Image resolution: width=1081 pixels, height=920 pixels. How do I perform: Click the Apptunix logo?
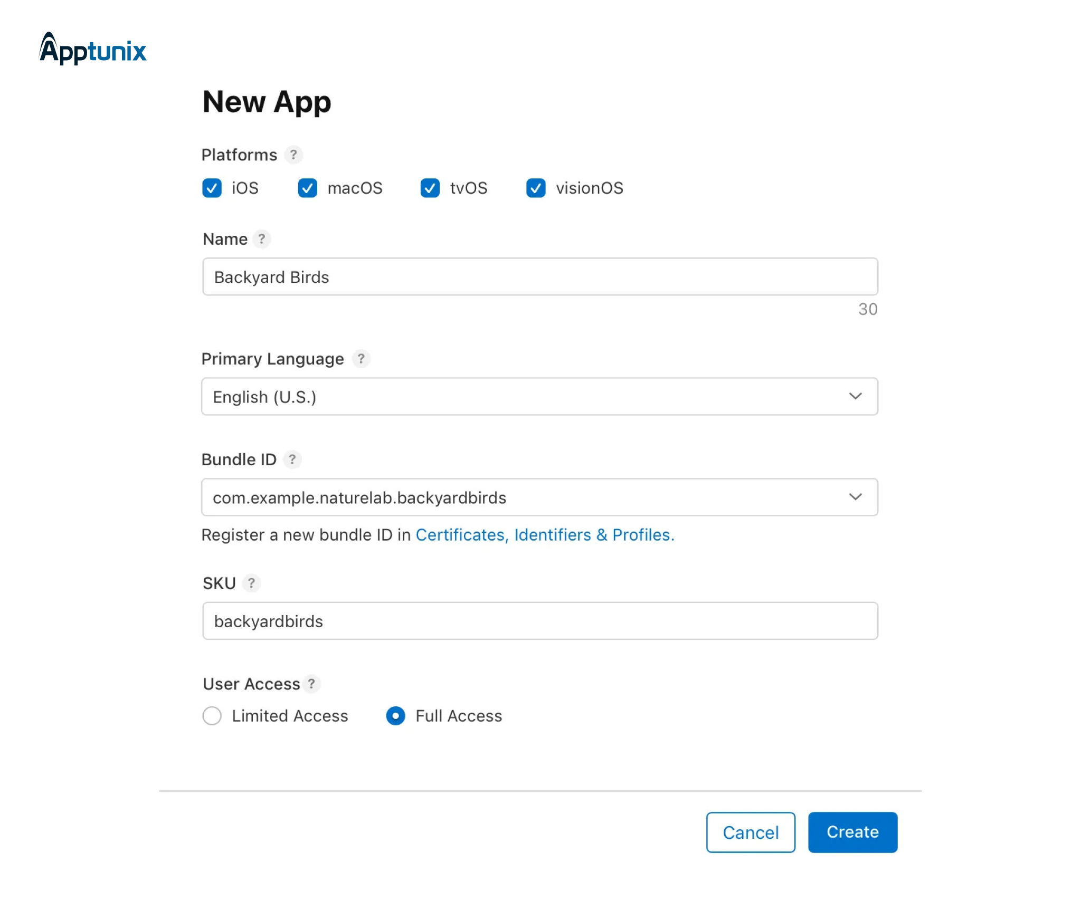click(x=93, y=51)
